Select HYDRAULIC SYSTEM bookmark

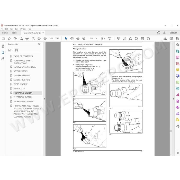point(23,93)
